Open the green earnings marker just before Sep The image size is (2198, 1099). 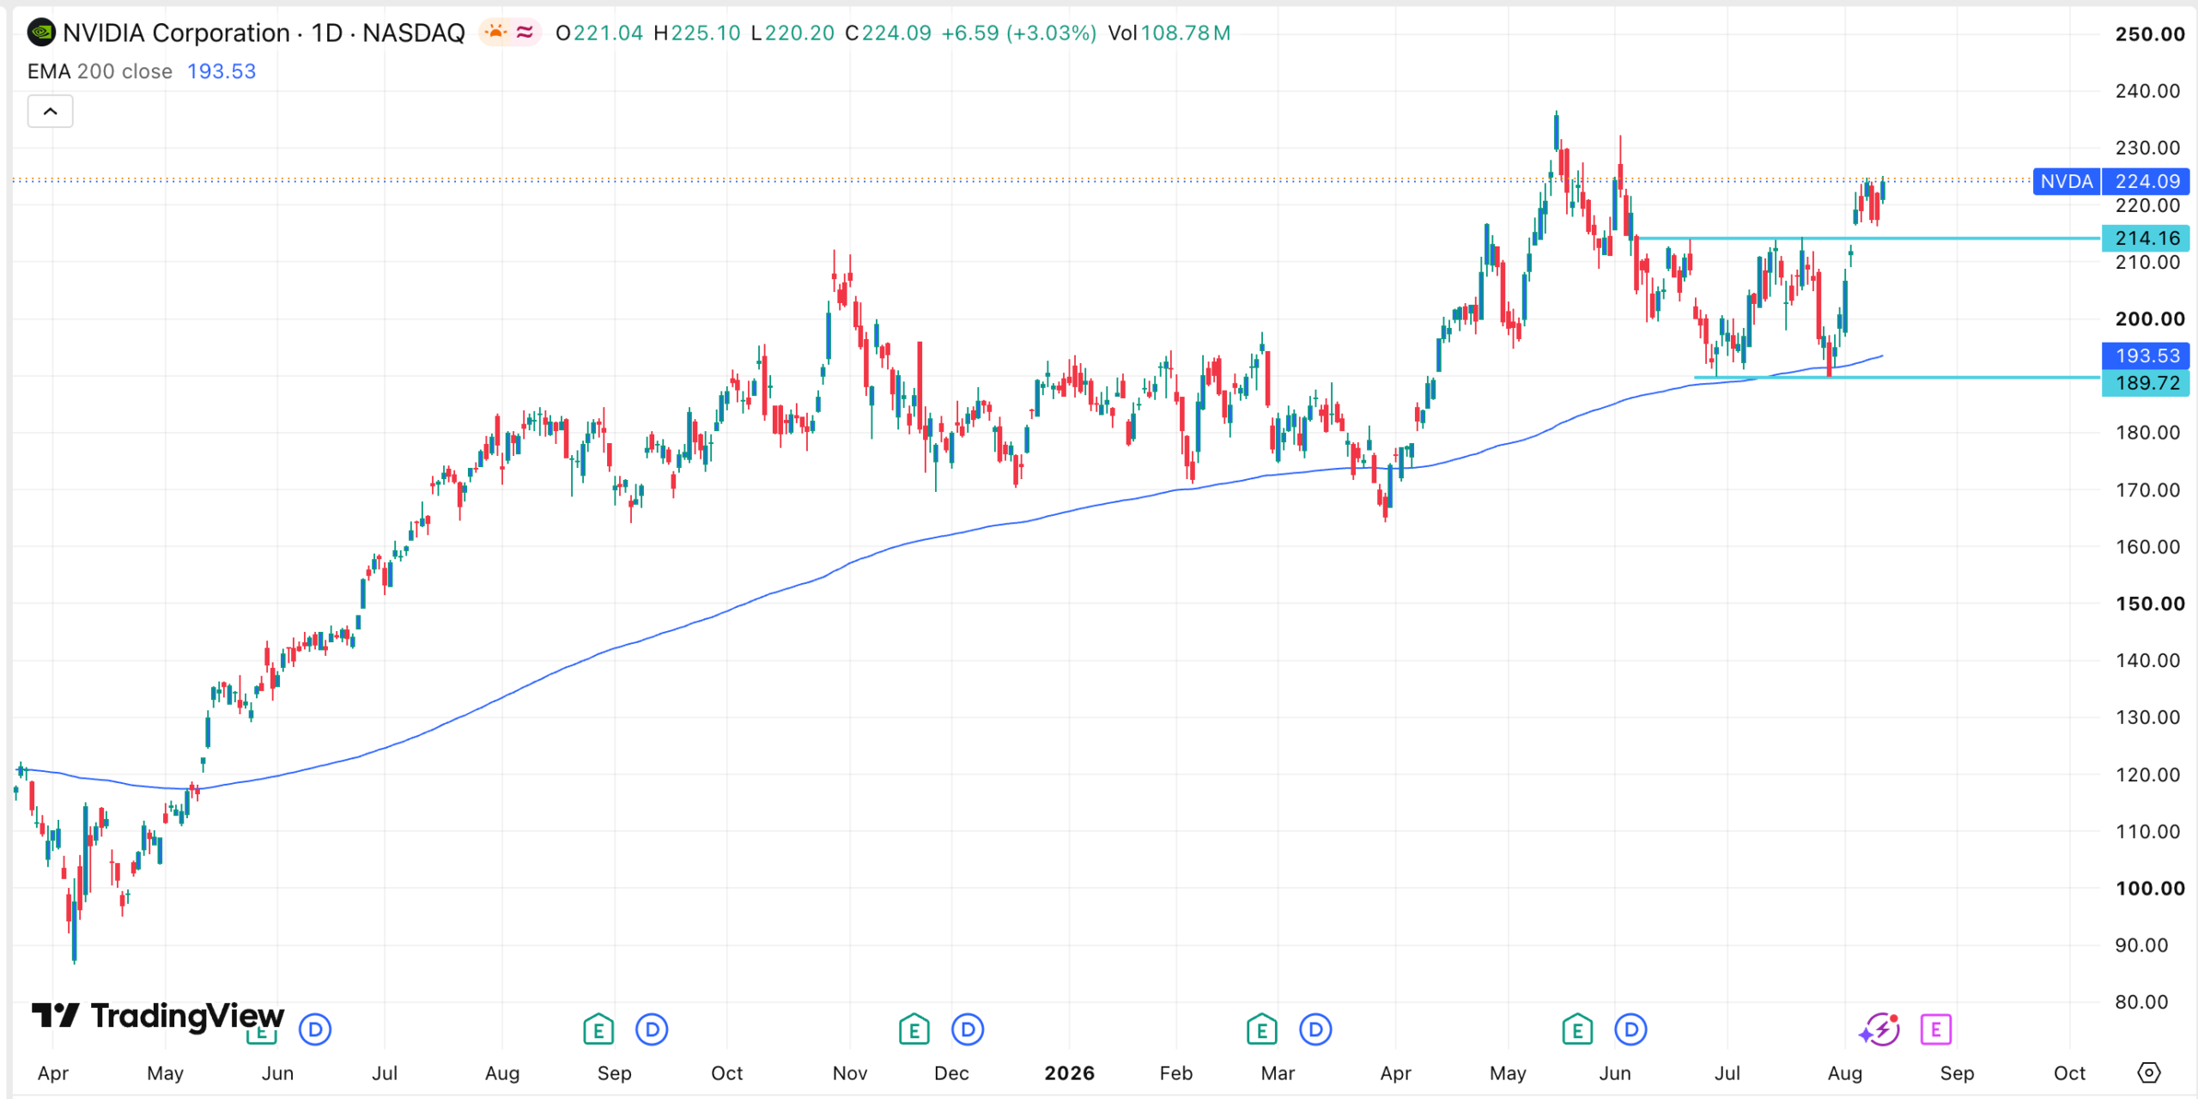tap(598, 1029)
